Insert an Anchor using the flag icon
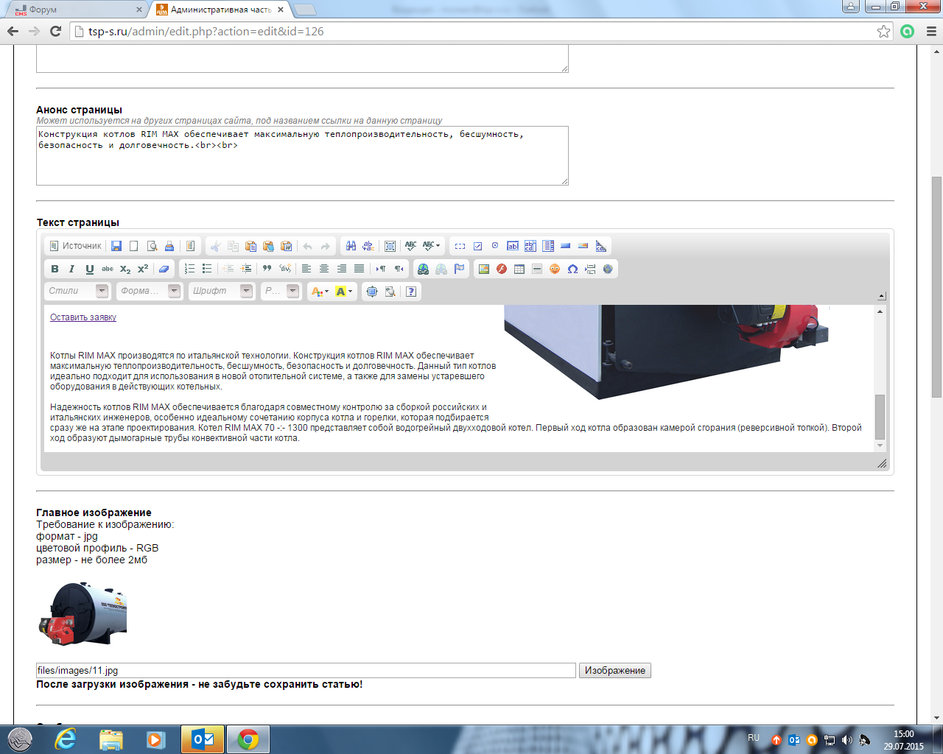Screen dimensions: 943x754 (x=459, y=269)
